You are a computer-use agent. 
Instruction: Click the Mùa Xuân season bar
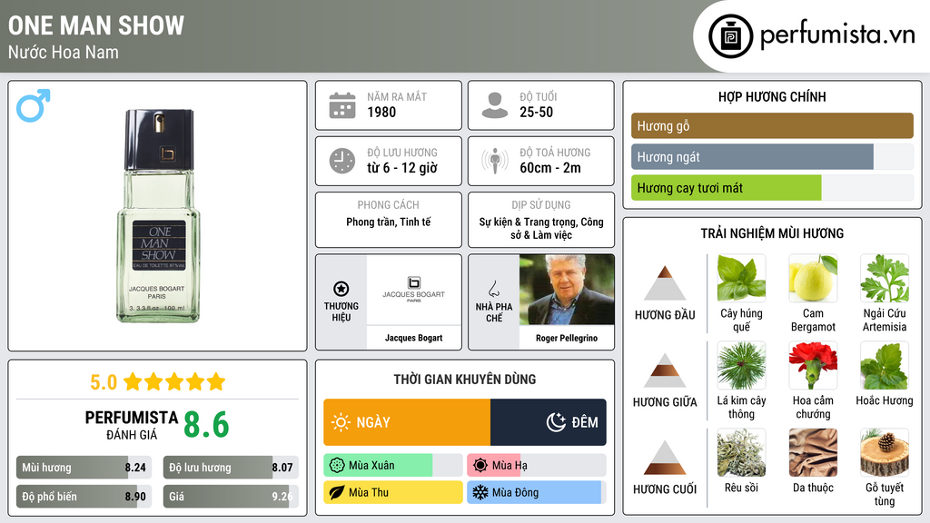point(393,466)
